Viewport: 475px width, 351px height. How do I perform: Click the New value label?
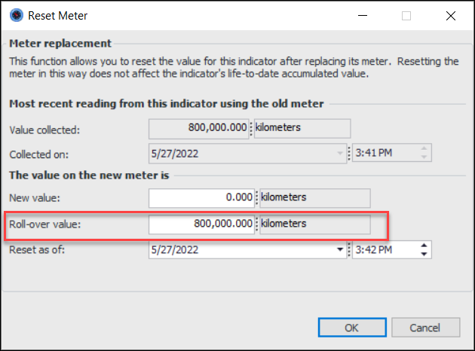pyautogui.click(x=35, y=198)
